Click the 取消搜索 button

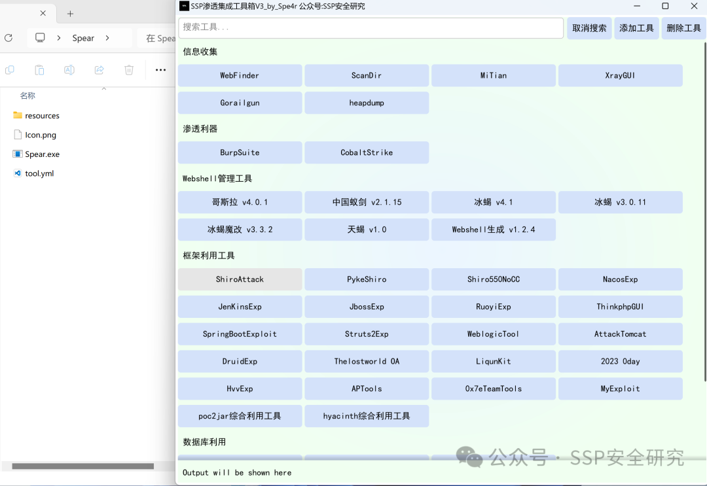(589, 28)
